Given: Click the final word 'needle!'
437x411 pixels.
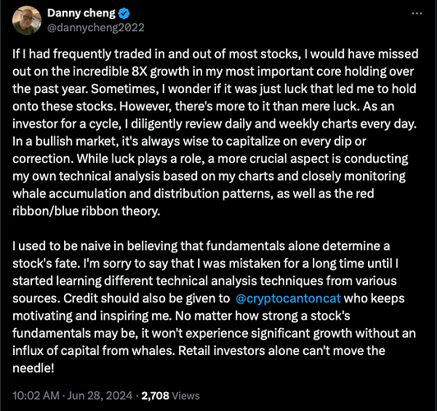Looking at the screenshot, I should point(33,368).
